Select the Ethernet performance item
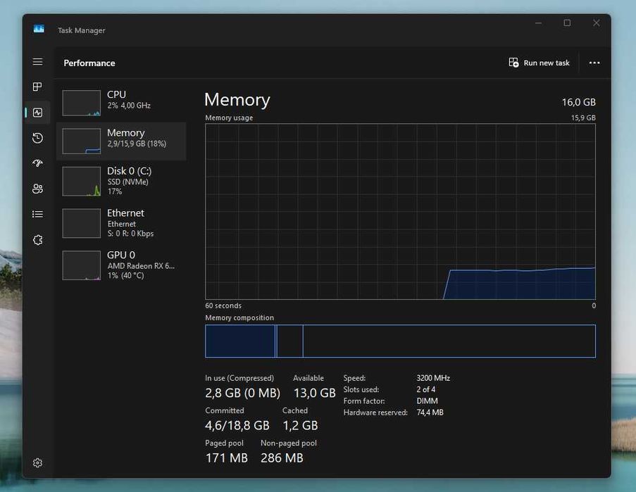Image resolution: width=636 pixels, height=492 pixels. [x=121, y=223]
